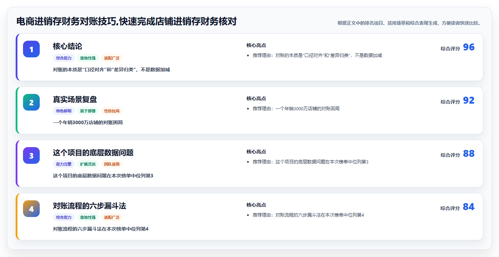Screen dimensions: 499x257
Task: Click the rank 4 number badge
Action: [x=31, y=209]
